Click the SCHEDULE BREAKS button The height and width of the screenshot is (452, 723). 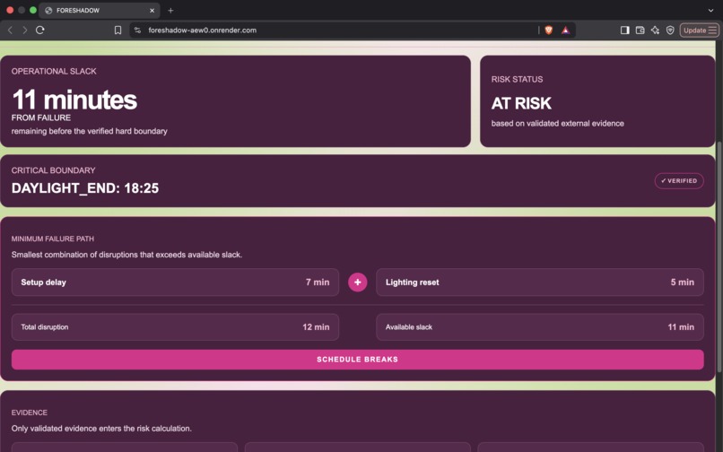(x=357, y=360)
